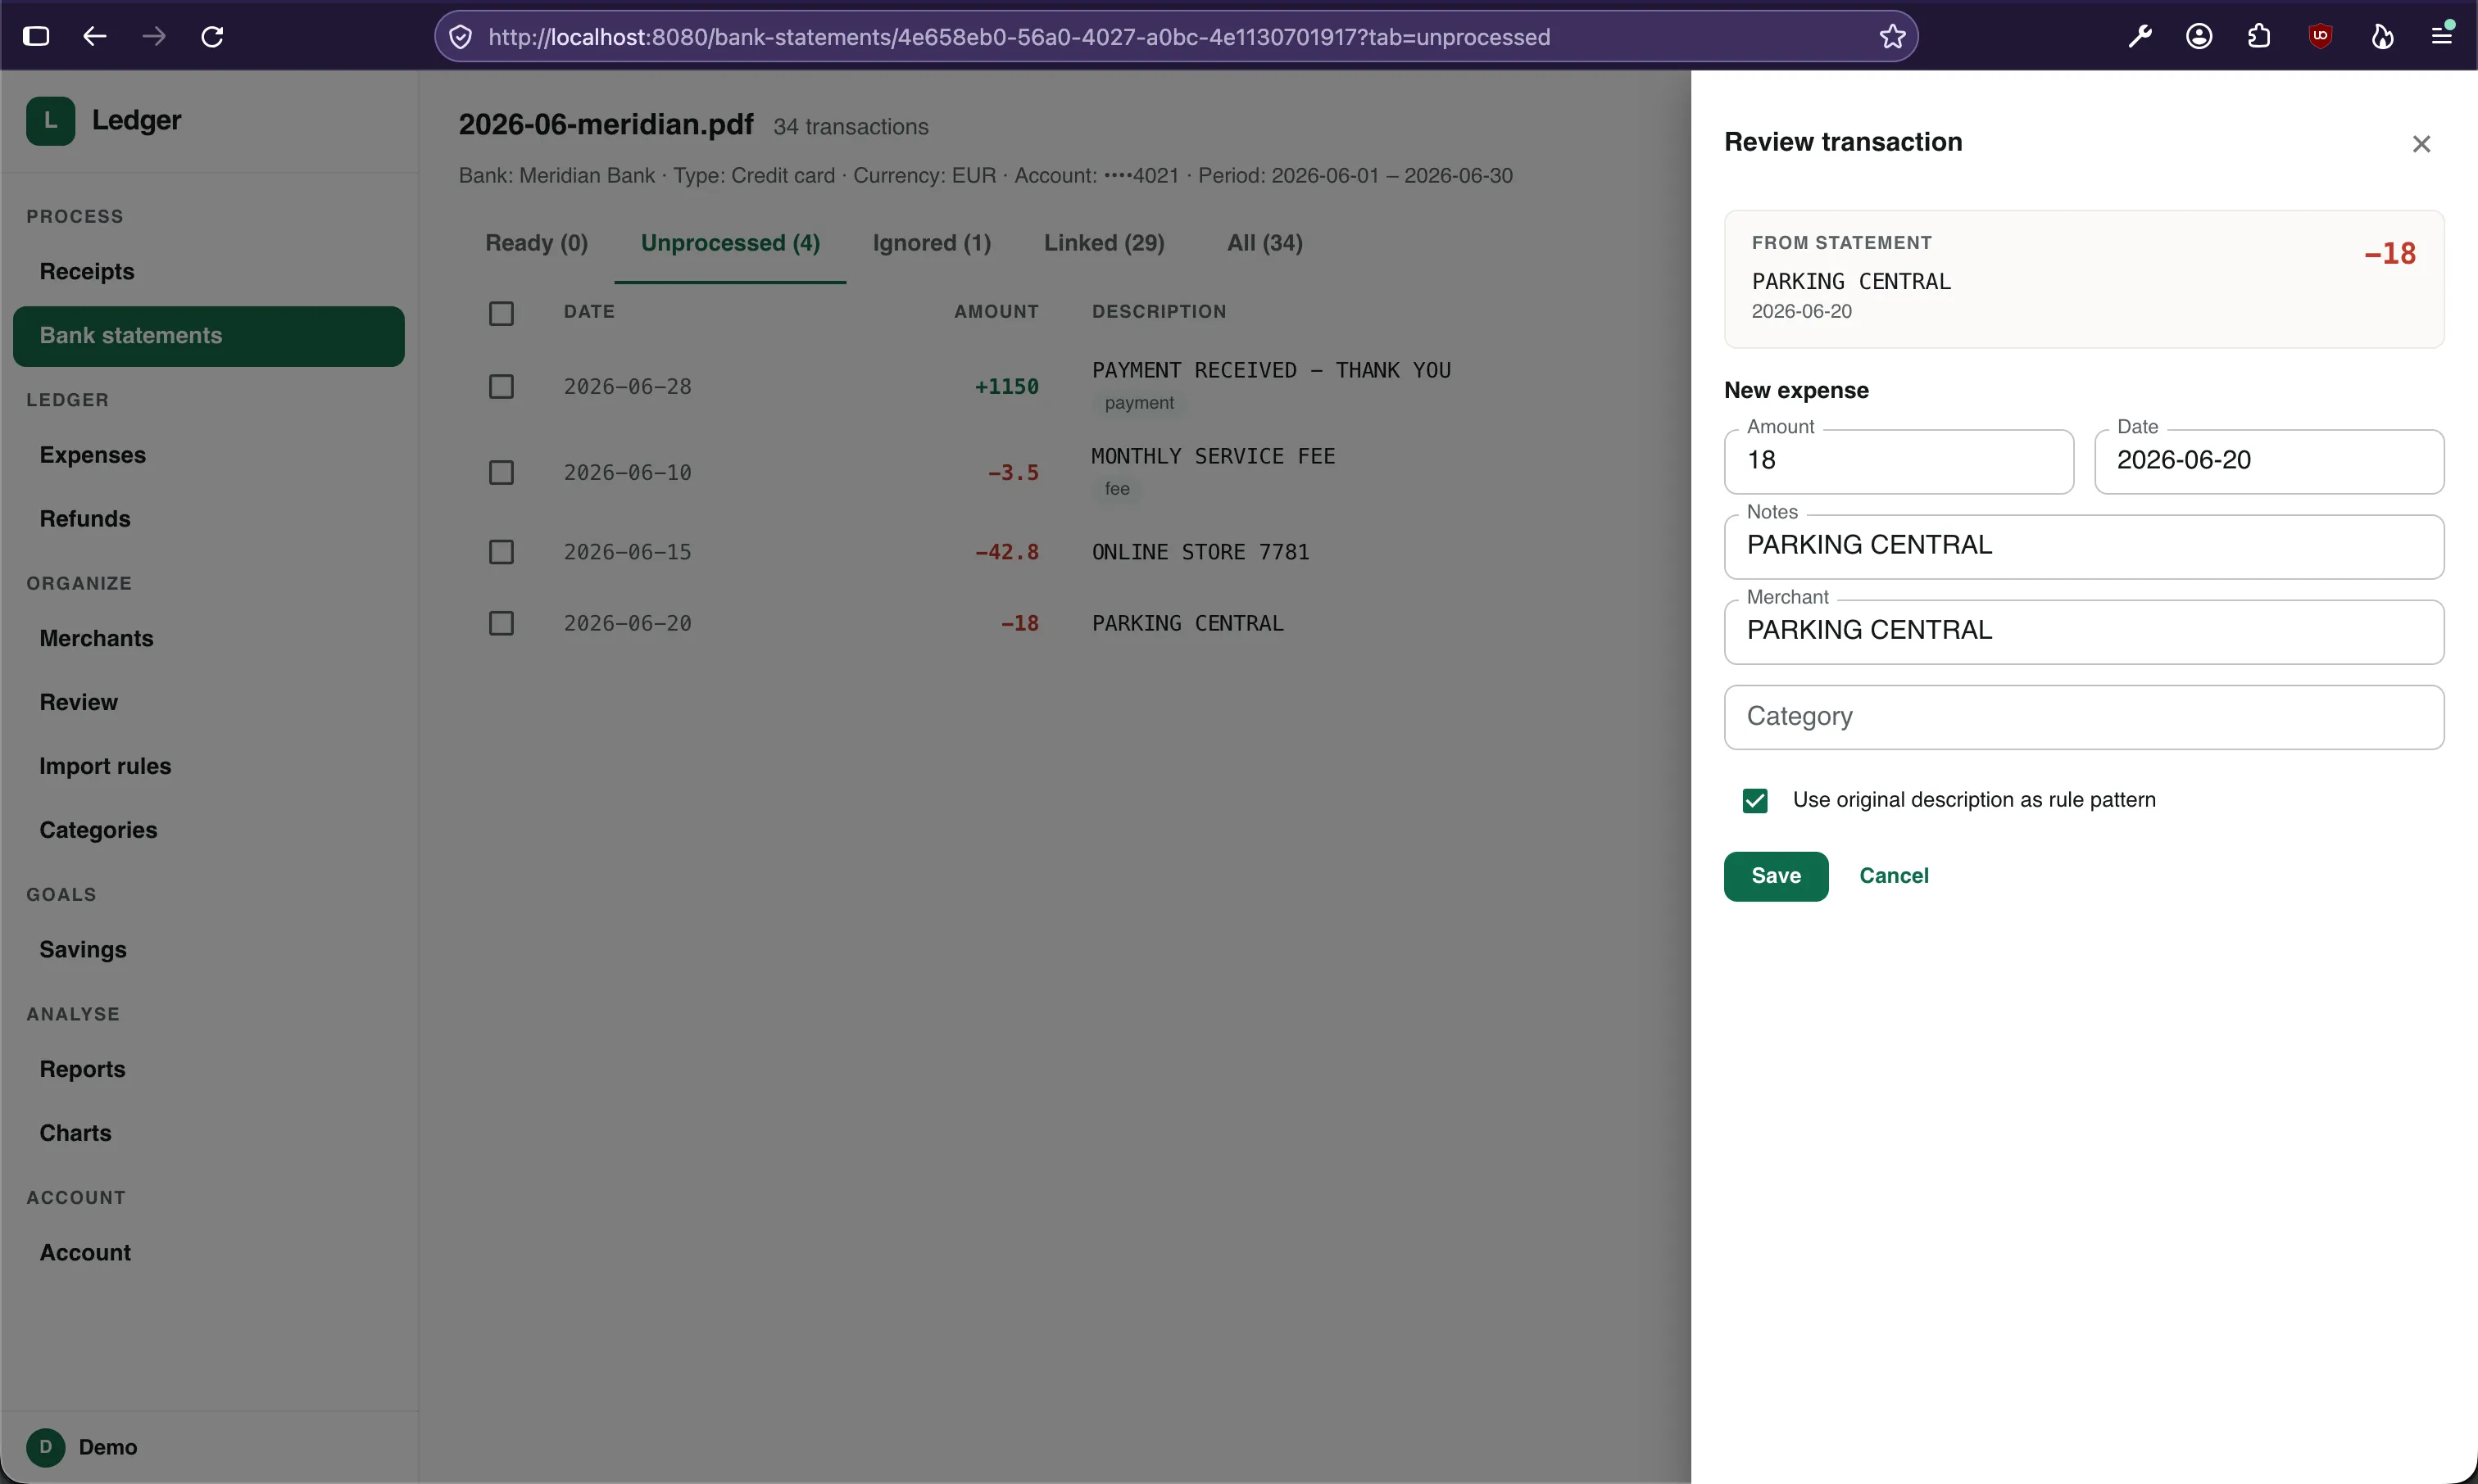Image resolution: width=2478 pixels, height=1484 pixels.
Task: Click the Notes input field
Action: tap(2084, 546)
